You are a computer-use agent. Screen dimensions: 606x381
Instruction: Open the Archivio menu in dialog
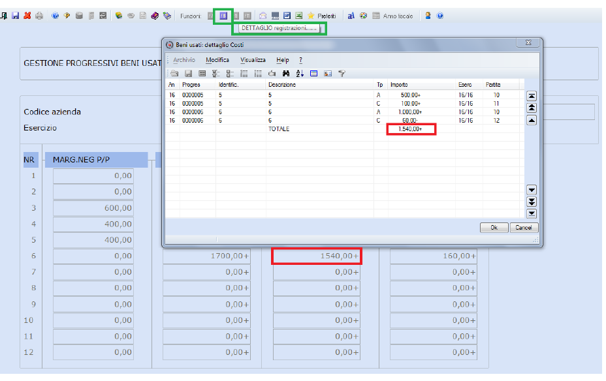point(184,60)
